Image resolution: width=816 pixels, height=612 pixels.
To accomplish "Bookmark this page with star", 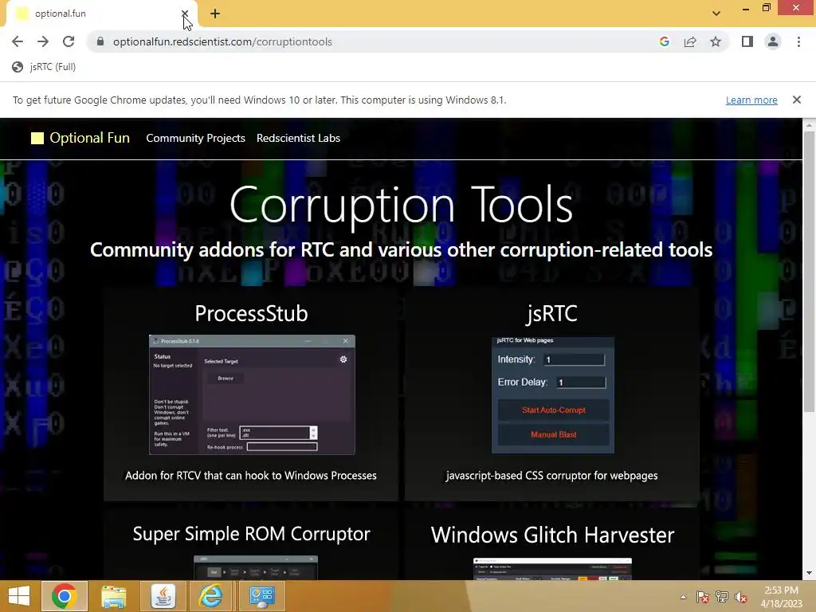I will click(x=716, y=41).
